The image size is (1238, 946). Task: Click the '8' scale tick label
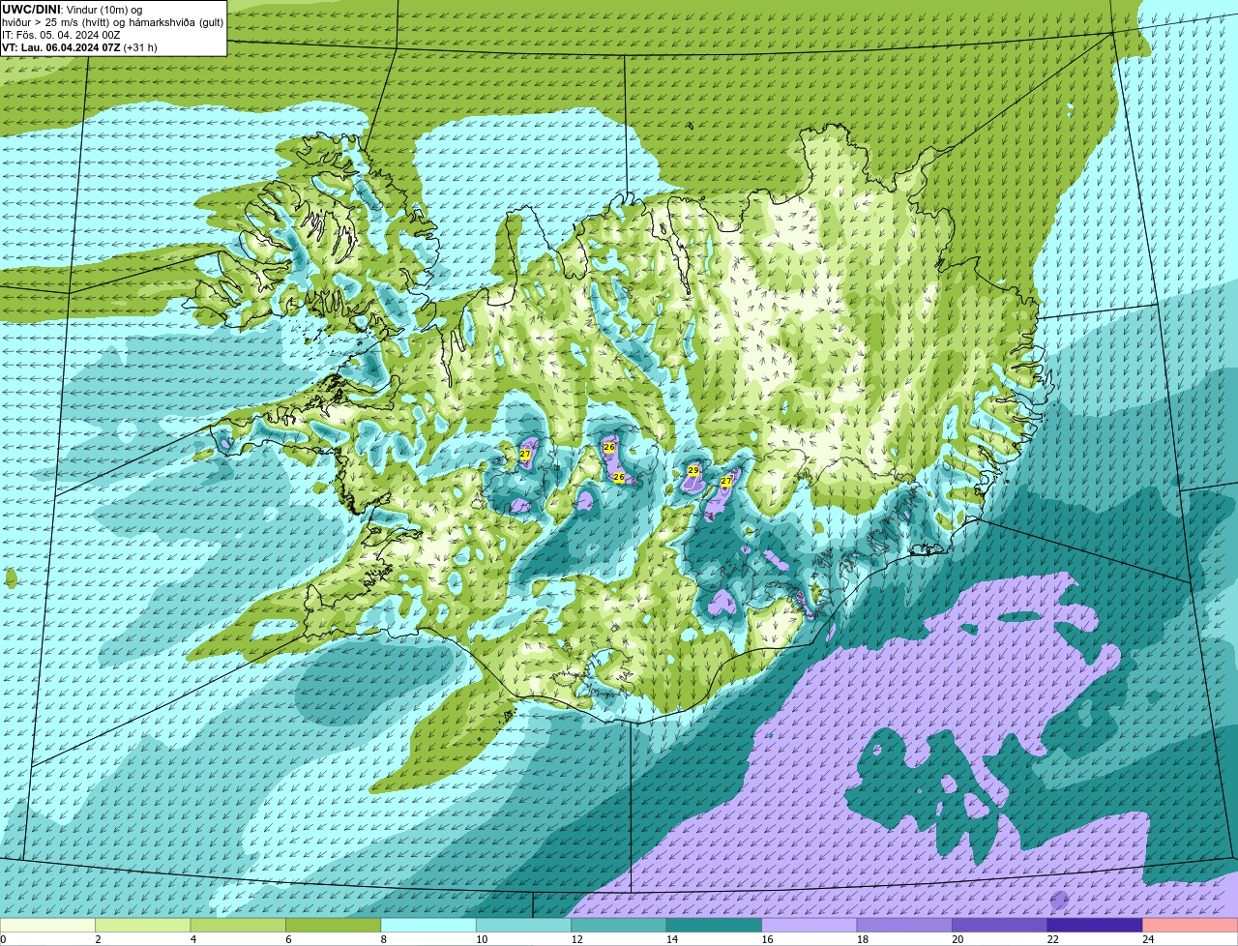coord(384,939)
